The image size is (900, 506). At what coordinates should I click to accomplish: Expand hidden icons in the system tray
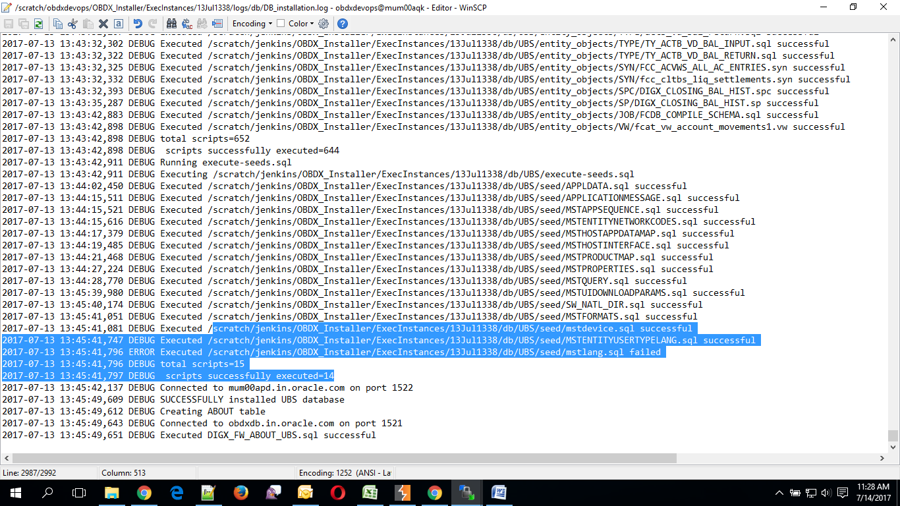[x=778, y=492]
